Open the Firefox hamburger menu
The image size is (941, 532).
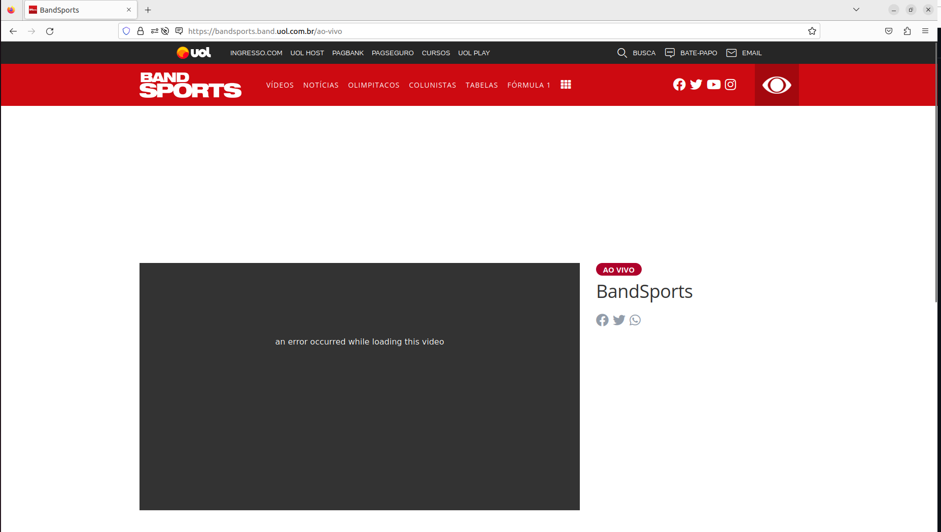click(x=925, y=31)
